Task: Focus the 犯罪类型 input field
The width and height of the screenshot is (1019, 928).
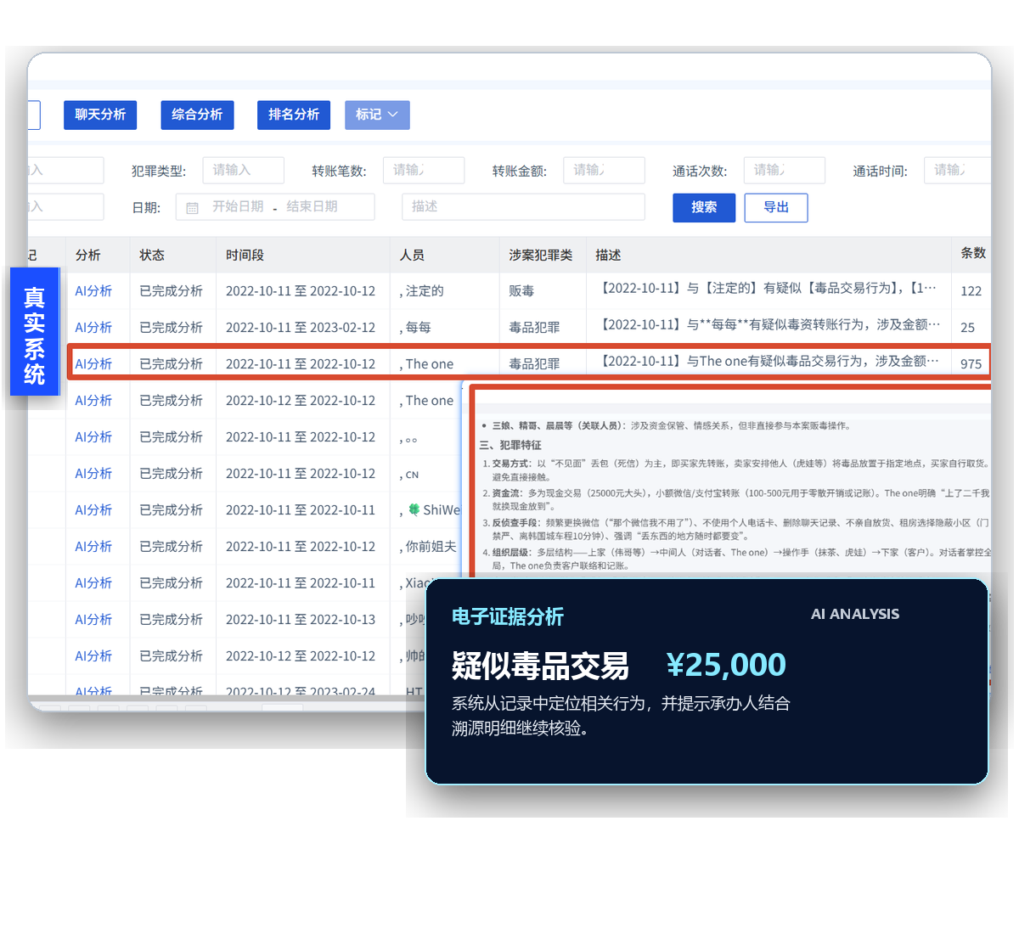Action: [x=243, y=170]
